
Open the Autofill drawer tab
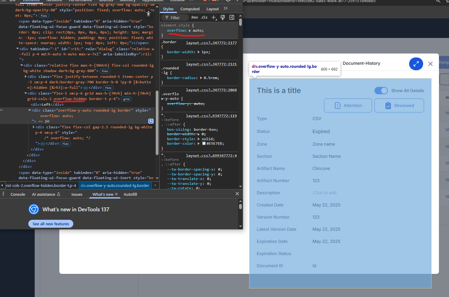click(130, 194)
